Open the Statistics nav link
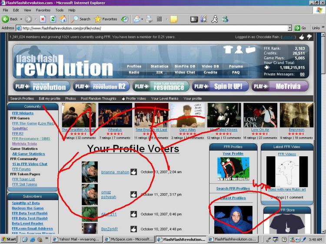 pyautogui.click(x=160, y=66)
